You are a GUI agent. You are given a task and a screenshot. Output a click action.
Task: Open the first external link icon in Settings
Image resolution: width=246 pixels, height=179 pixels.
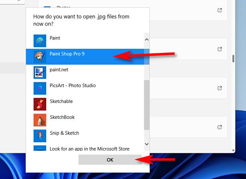click(x=220, y=10)
